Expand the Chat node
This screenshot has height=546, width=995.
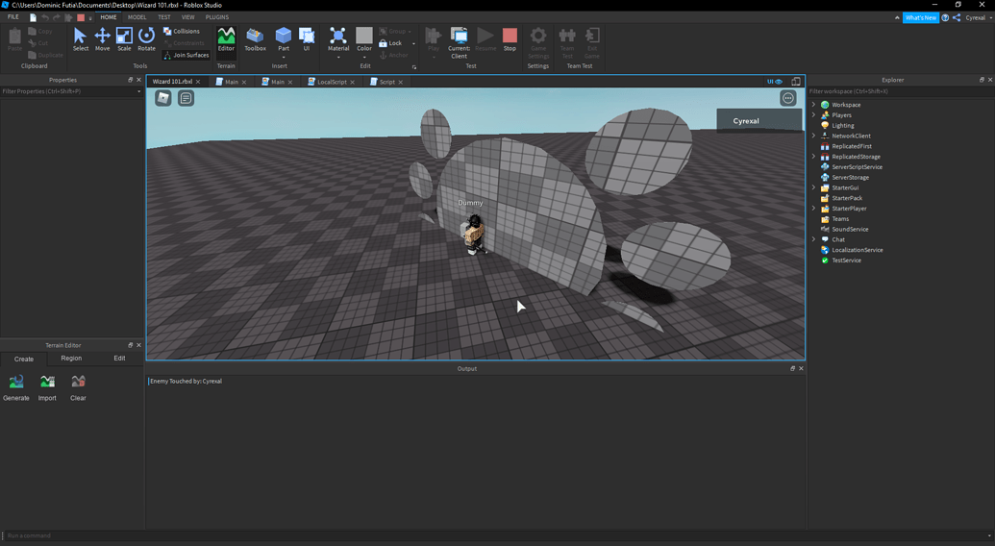pyautogui.click(x=813, y=239)
